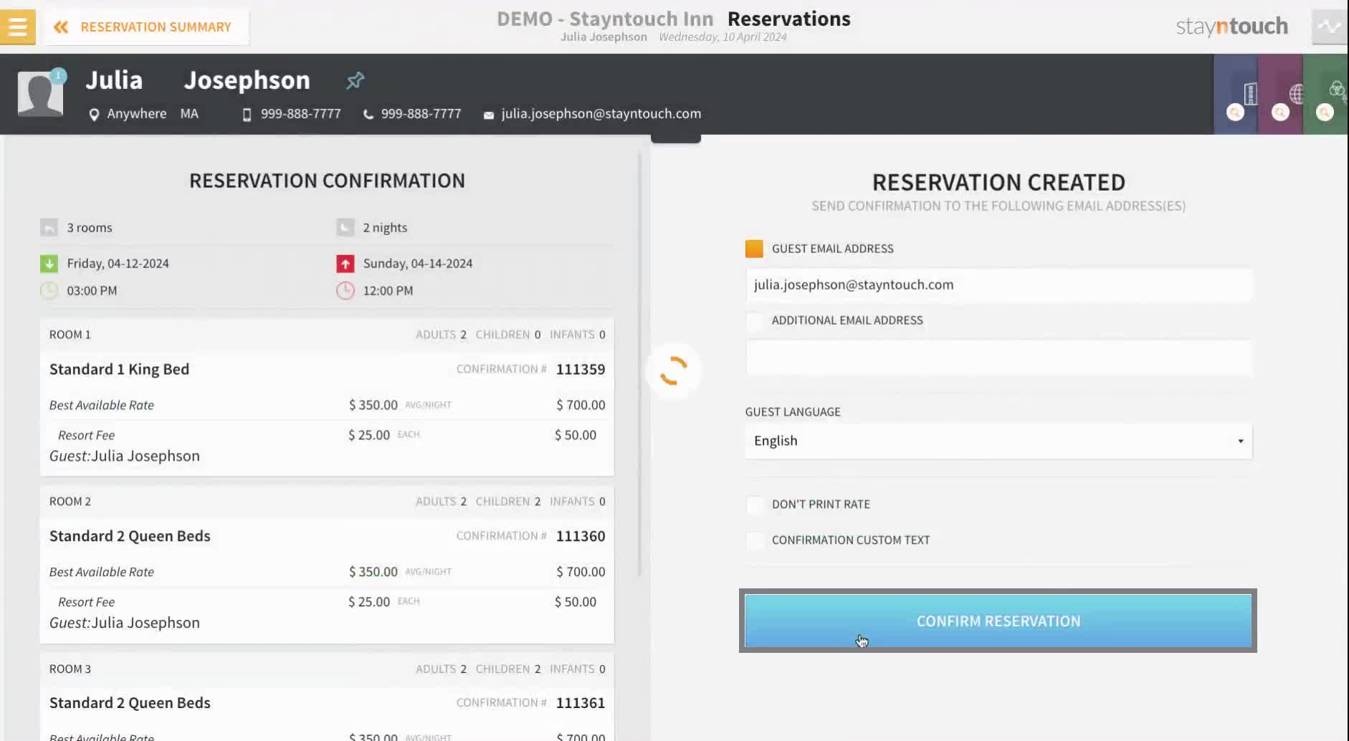
Task: Open the group card circles icon
Action: [1337, 89]
